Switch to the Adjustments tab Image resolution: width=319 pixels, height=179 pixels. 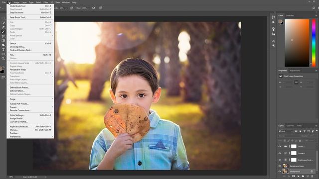[x=295, y=71]
